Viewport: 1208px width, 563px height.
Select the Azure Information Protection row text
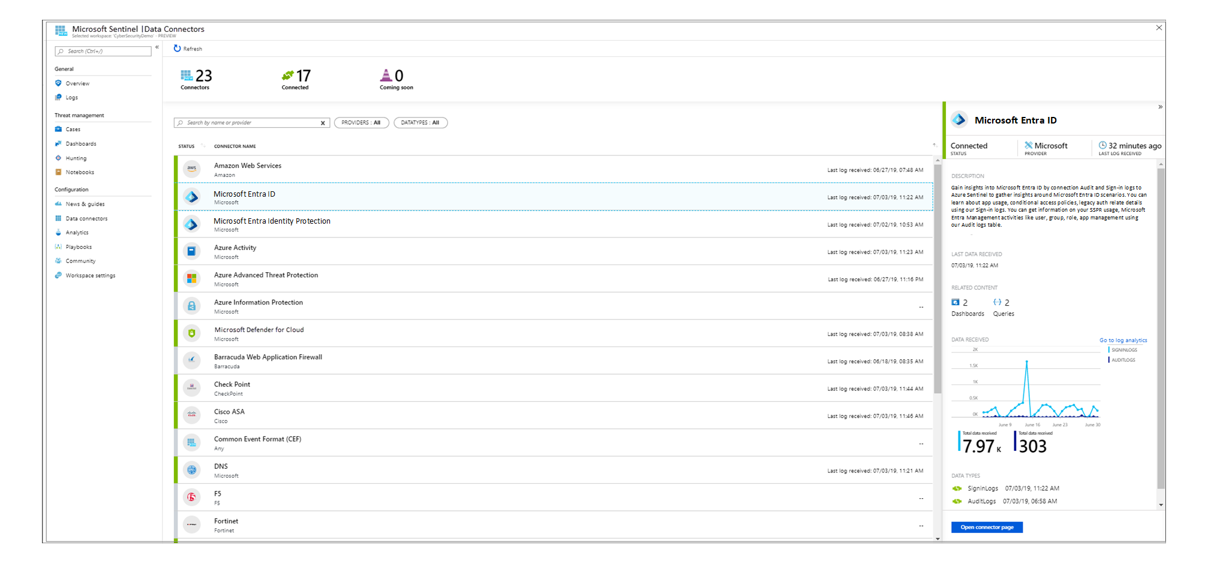(259, 303)
